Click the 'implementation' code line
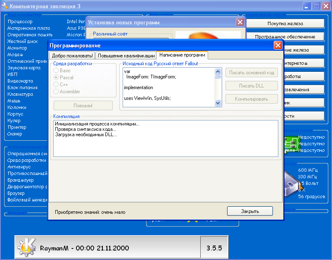The image size is (332, 260). point(138,87)
